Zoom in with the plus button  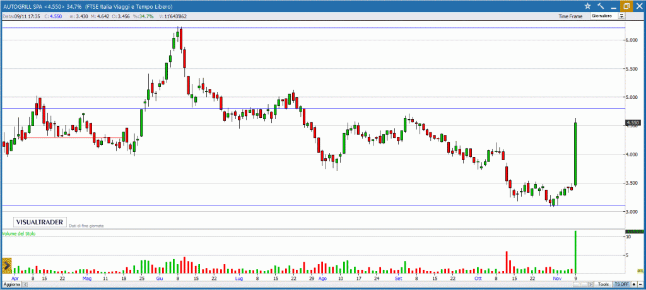click(633, 284)
